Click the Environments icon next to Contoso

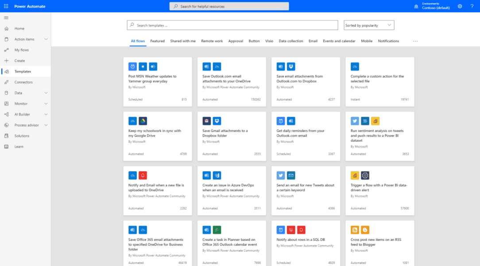[x=415, y=6]
